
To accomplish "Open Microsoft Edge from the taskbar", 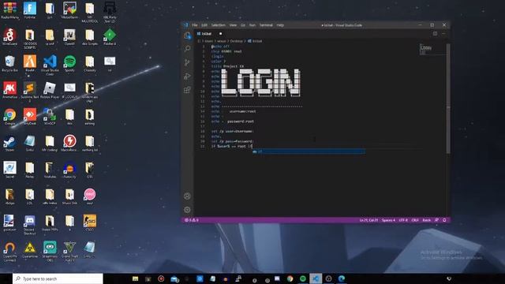I will pyautogui.click(x=342, y=278).
